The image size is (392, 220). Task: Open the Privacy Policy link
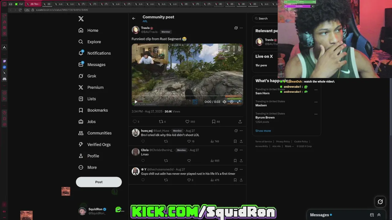(283, 141)
